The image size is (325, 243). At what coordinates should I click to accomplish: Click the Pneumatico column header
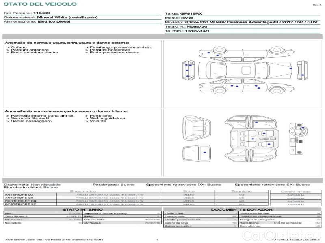pos(83,191)
